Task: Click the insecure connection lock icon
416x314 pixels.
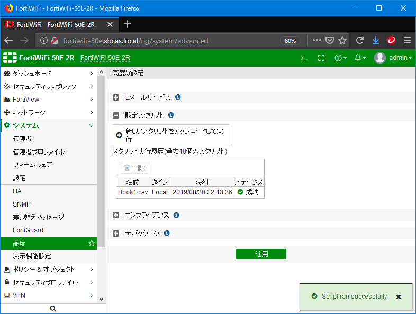Action: coord(55,40)
